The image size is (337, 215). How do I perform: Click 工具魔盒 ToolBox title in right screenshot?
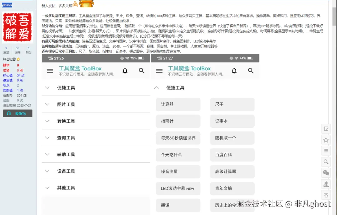[189, 68]
